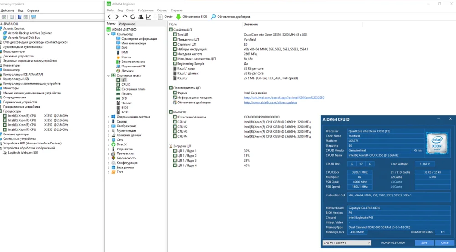Click Обновления BIOS toolbar button
Screen dimensions: 456x252
click(192, 17)
